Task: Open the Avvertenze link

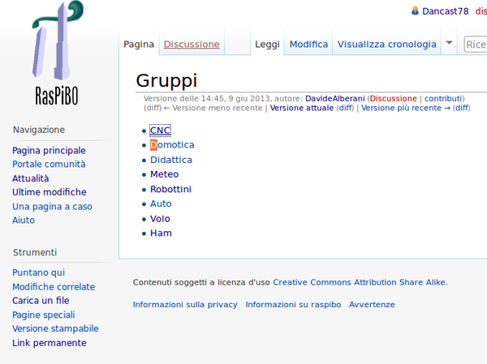Action: pyautogui.click(x=372, y=305)
